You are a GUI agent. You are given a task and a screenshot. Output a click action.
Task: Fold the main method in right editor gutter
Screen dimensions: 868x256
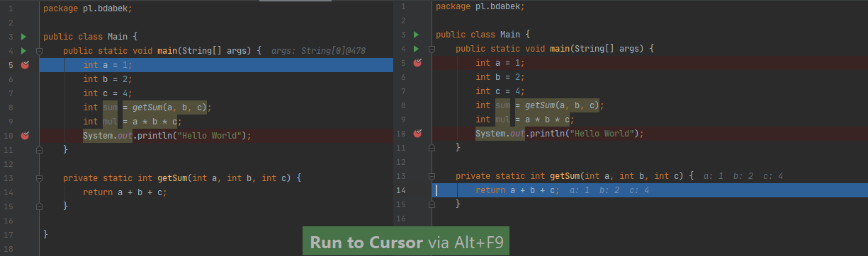tap(431, 49)
